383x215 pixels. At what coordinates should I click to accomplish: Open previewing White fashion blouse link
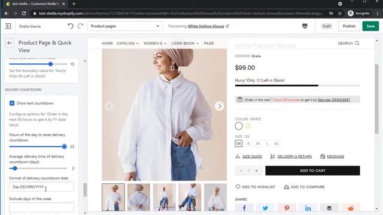pyautogui.click(x=206, y=26)
